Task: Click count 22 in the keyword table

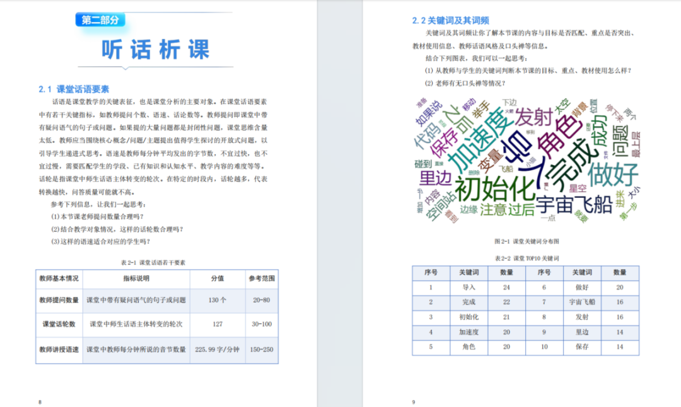Action: pos(506,302)
